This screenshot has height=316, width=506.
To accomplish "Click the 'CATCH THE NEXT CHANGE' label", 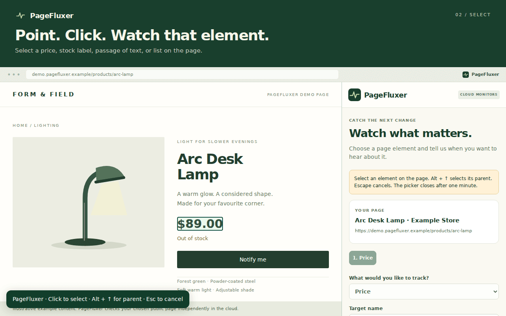I will click(383, 120).
